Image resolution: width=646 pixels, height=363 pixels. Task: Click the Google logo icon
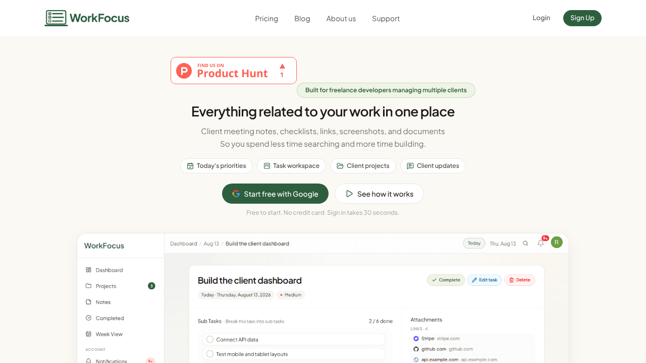click(236, 194)
